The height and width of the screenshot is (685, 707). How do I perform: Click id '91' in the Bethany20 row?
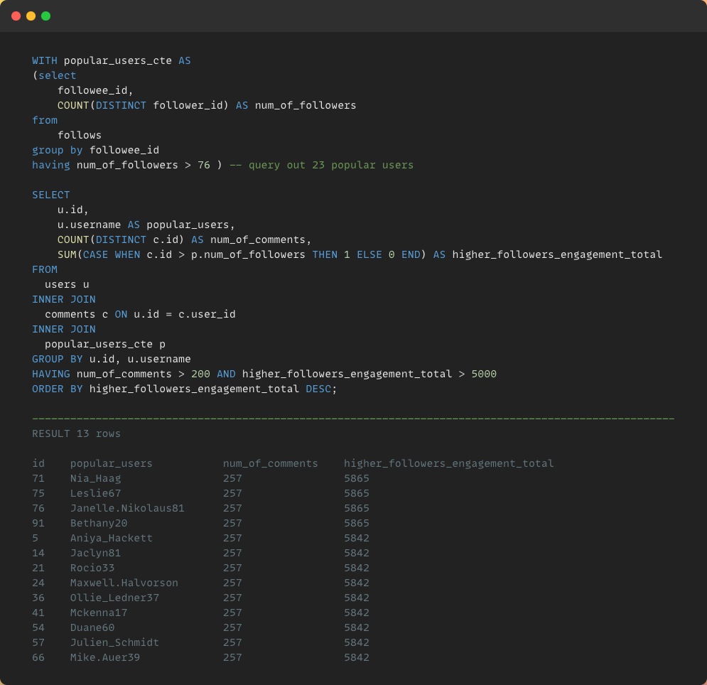click(38, 523)
